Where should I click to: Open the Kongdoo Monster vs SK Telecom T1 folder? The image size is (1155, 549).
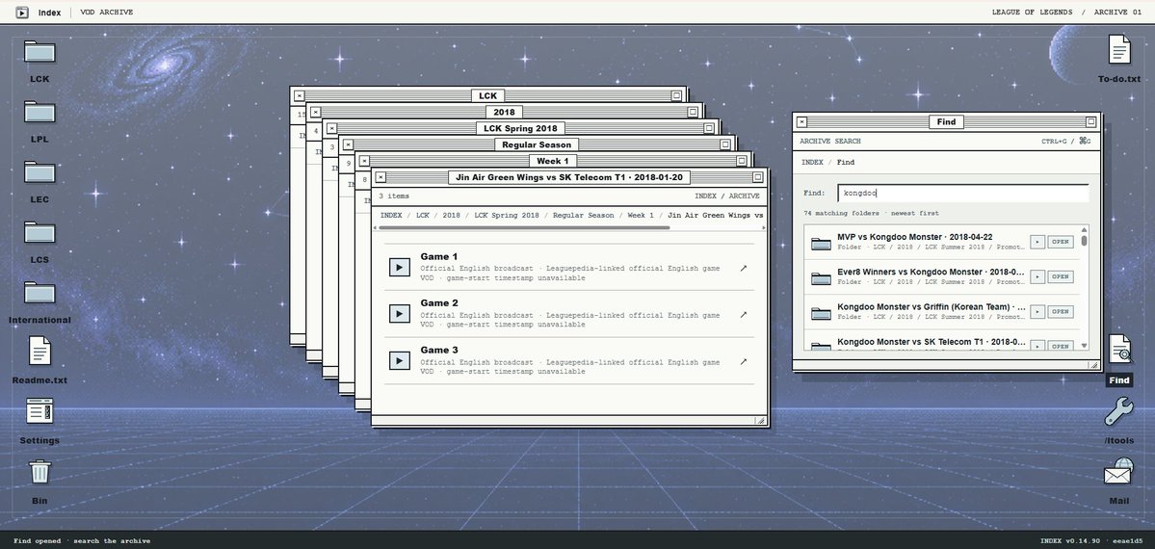[1060, 346]
